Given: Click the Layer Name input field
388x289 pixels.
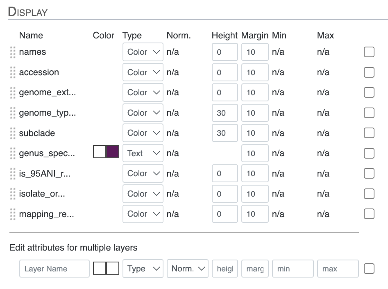Looking at the screenshot, I should [54, 269].
